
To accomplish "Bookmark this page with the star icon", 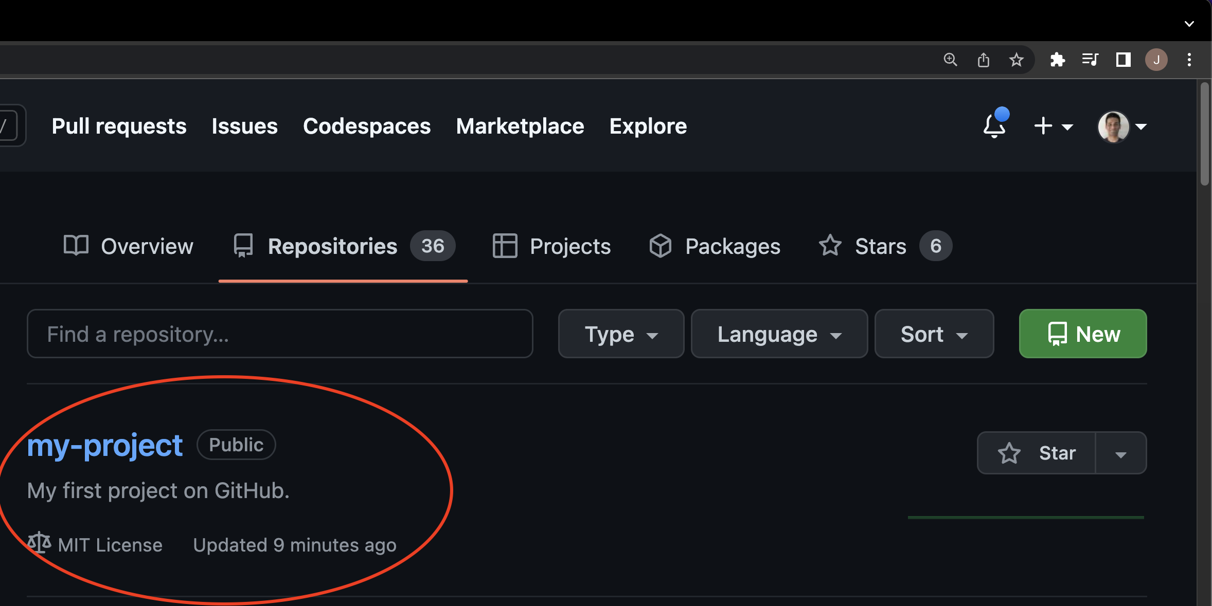I will point(1016,60).
